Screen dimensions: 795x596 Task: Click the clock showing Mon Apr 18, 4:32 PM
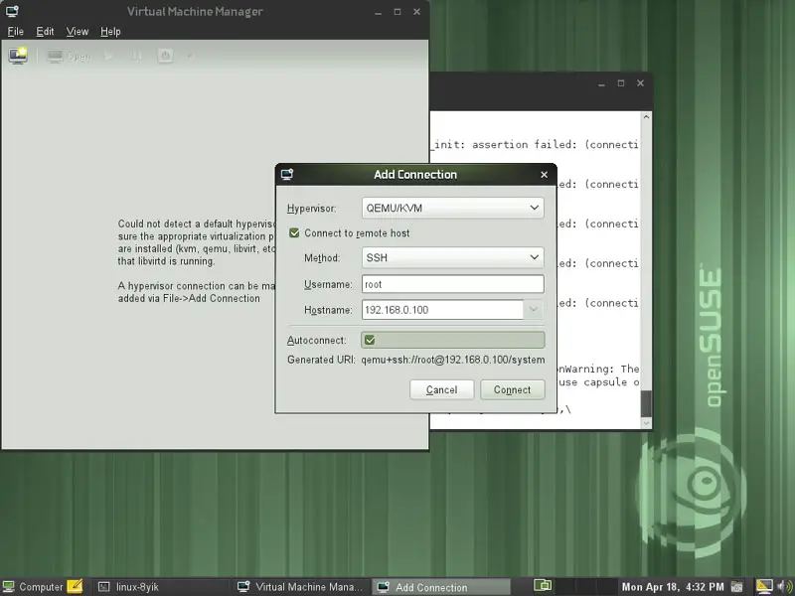coord(673,587)
